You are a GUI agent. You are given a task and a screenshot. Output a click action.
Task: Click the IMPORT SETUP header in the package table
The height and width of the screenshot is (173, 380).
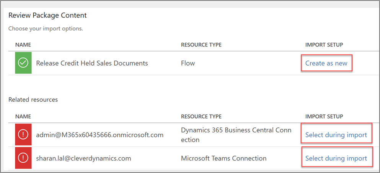(x=324, y=45)
